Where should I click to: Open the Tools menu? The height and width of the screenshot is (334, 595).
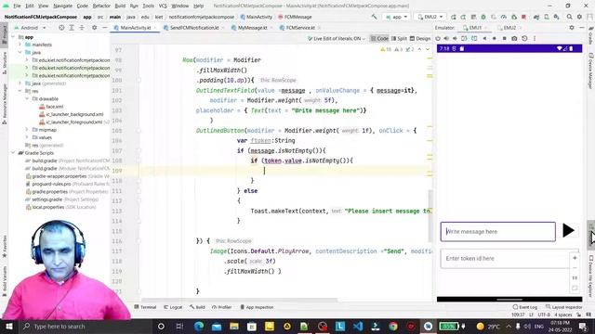(149, 6)
